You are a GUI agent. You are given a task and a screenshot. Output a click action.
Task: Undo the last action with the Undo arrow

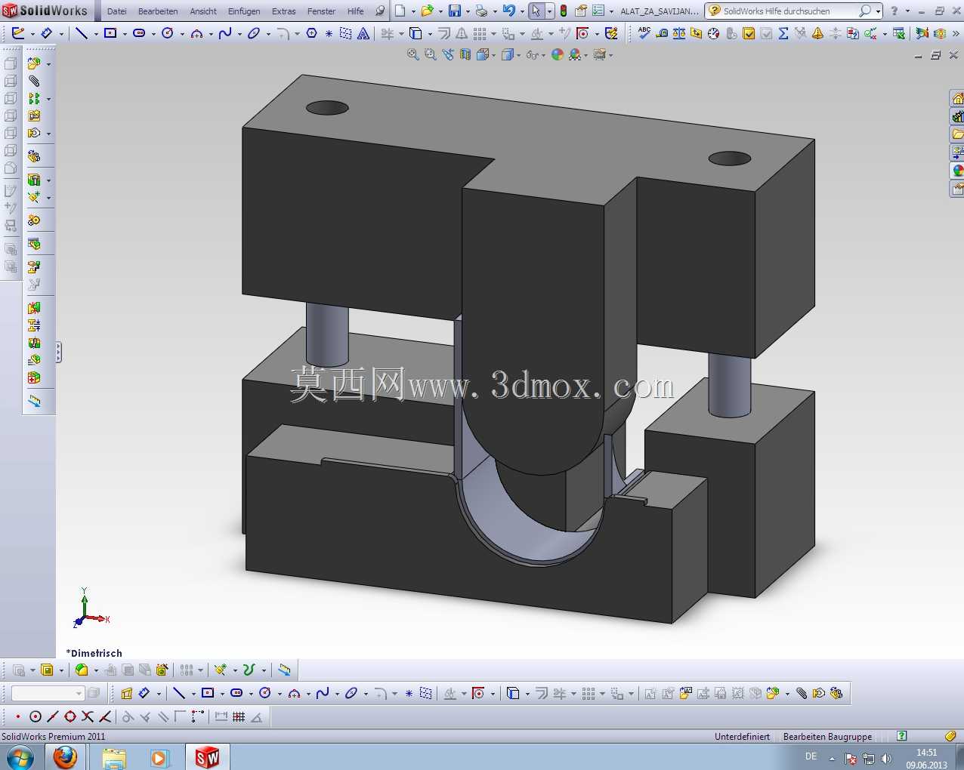[x=508, y=11]
